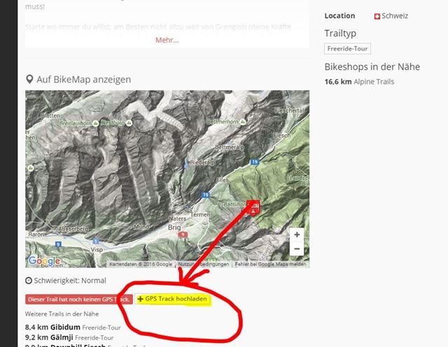Open the Schweiz location link
The height and width of the screenshot is (347, 448).
[x=395, y=15]
